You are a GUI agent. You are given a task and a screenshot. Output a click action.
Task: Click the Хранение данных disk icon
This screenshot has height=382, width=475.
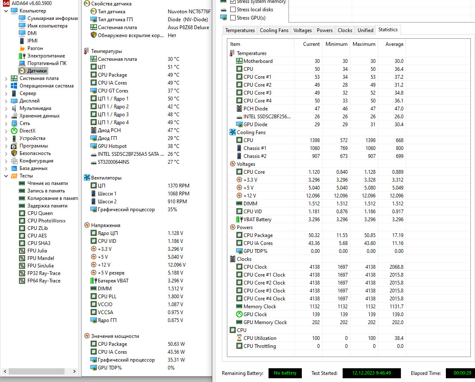point(14,115)
